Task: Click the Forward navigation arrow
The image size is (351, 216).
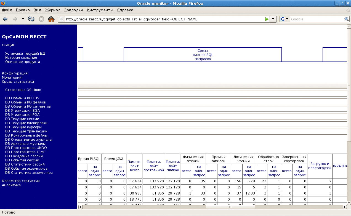Action: [15, 19]
